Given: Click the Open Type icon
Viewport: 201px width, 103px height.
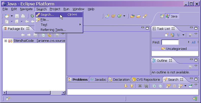Looking at the screenshot, I should click(x=132, y=16).
